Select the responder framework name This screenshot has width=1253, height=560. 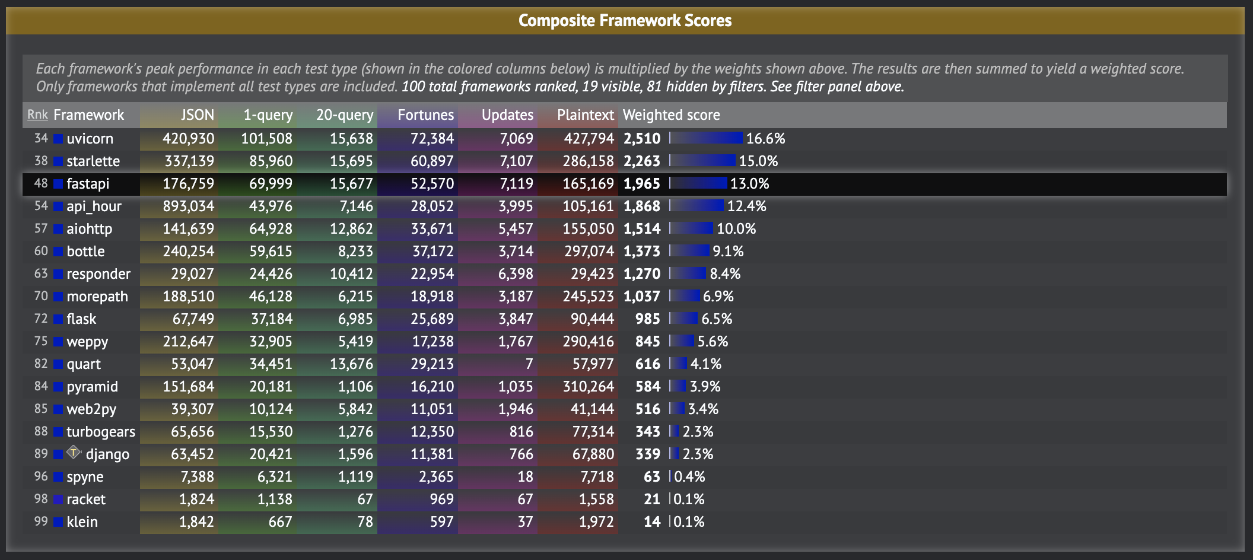tap(98, 274)
